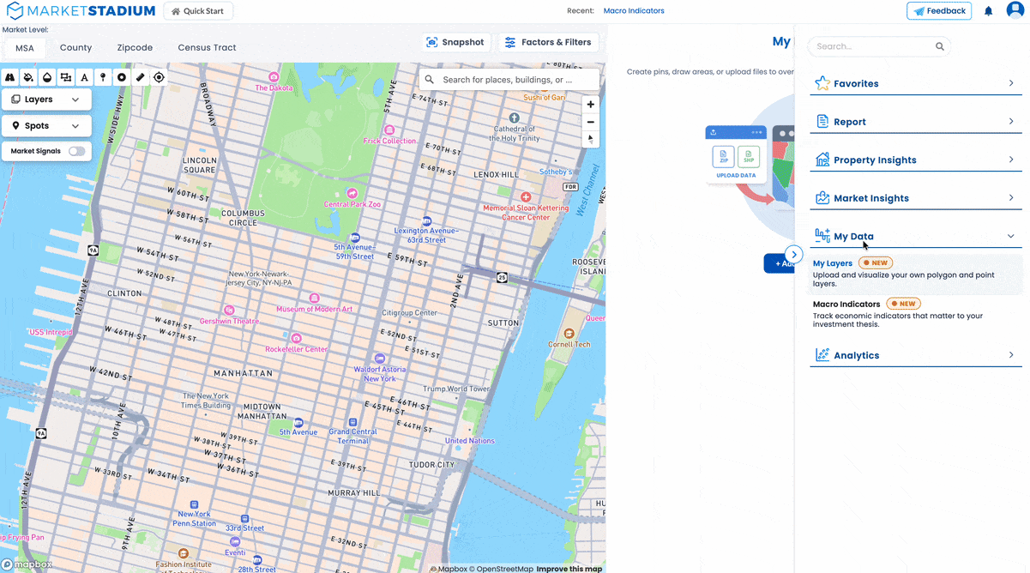Click the Central Park Zoo map marker
Screen dimensions: 1030x573
pyautogui.click(x=352, y=193)
